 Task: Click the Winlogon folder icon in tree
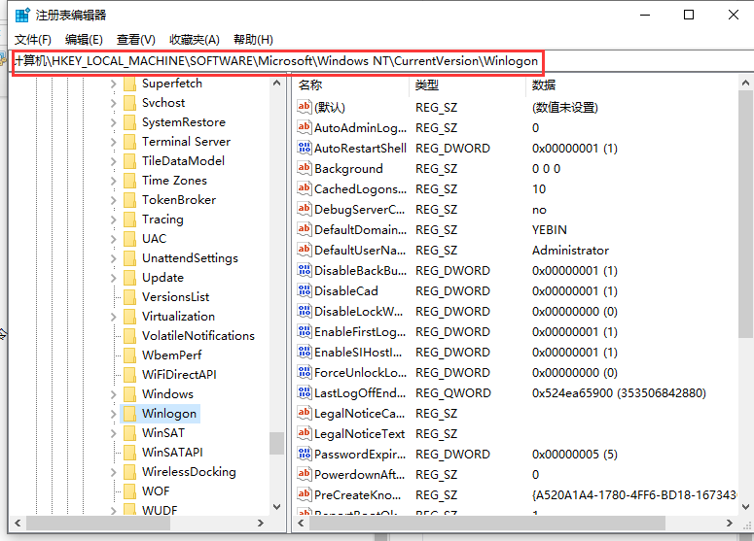click(x=129, y=414)
